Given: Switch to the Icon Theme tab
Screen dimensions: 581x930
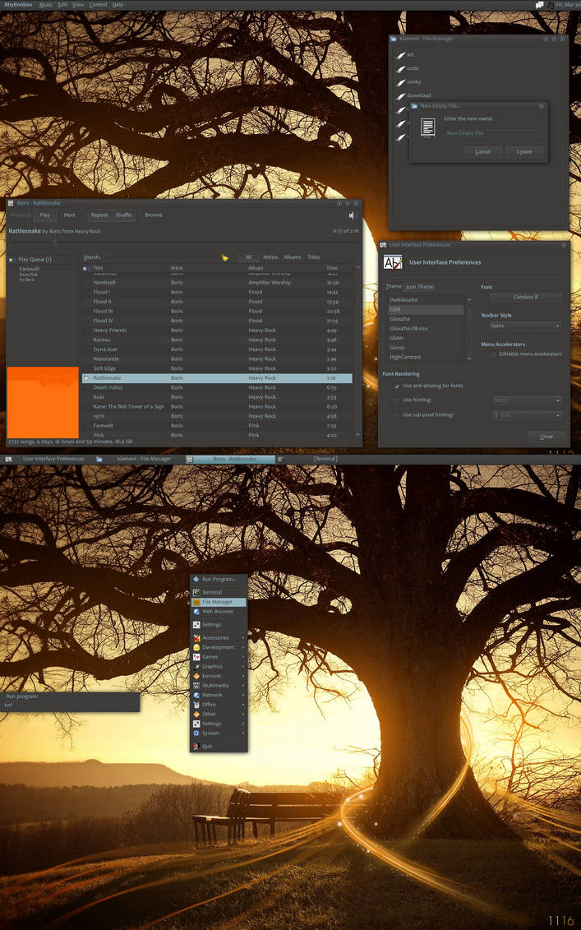Looking at the screenshot, I should pos(420,287).
